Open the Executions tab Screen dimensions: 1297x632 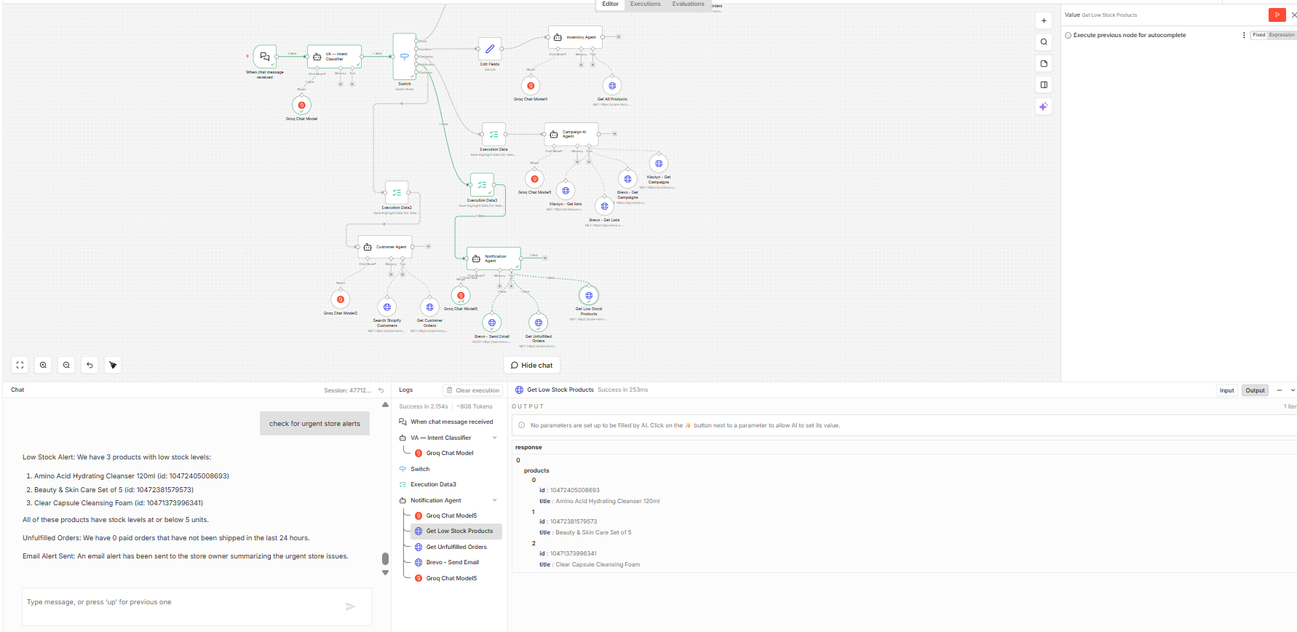click(x=646, y=4)
